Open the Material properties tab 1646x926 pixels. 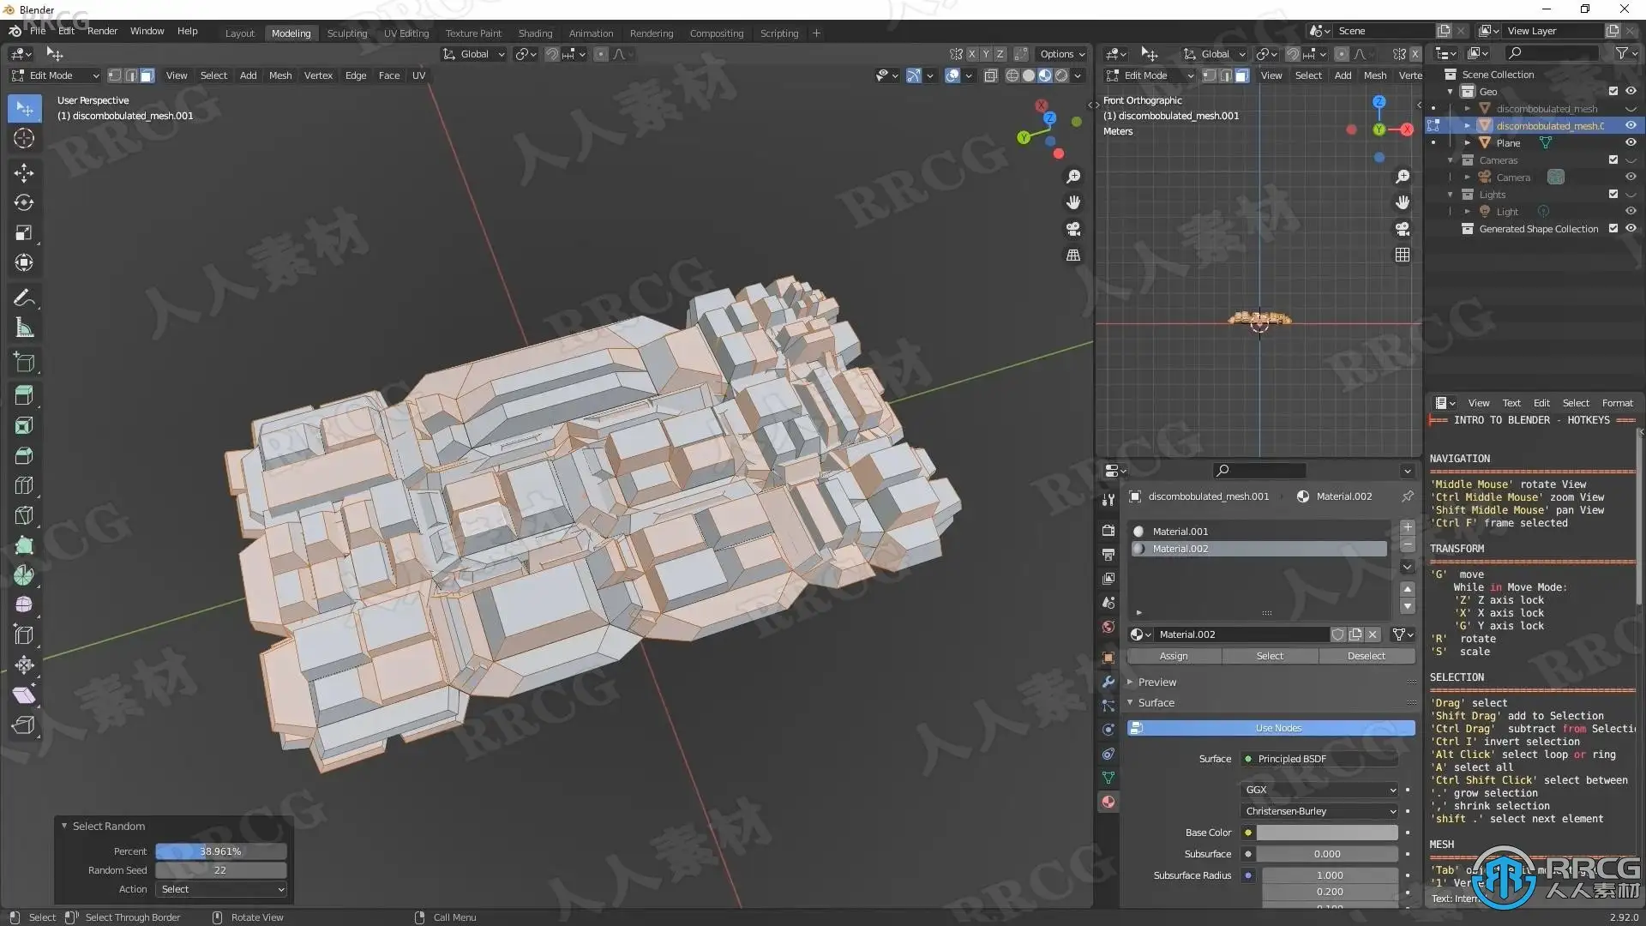1108,802
